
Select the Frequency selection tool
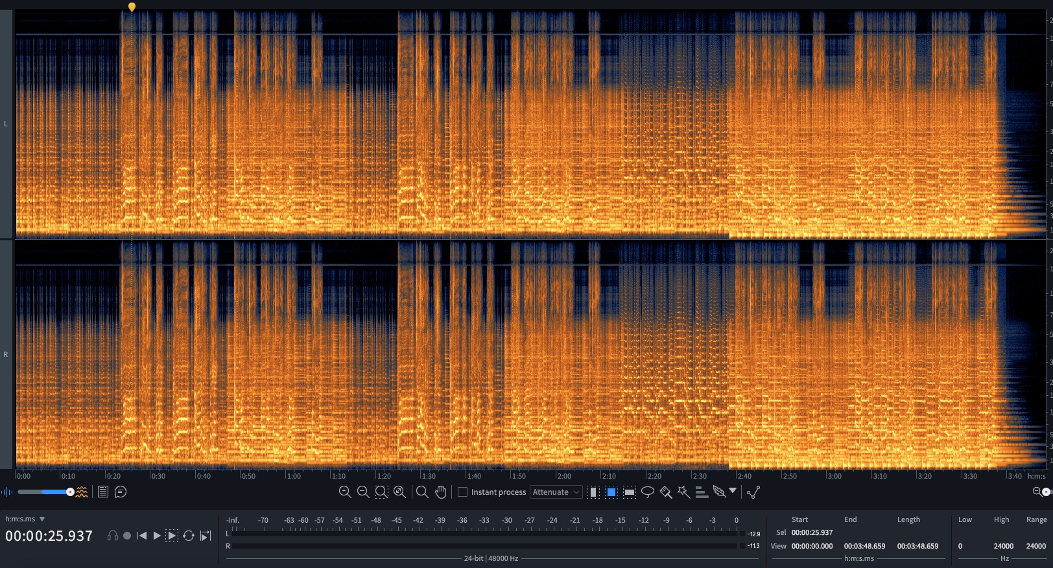[x=629, y=492]
